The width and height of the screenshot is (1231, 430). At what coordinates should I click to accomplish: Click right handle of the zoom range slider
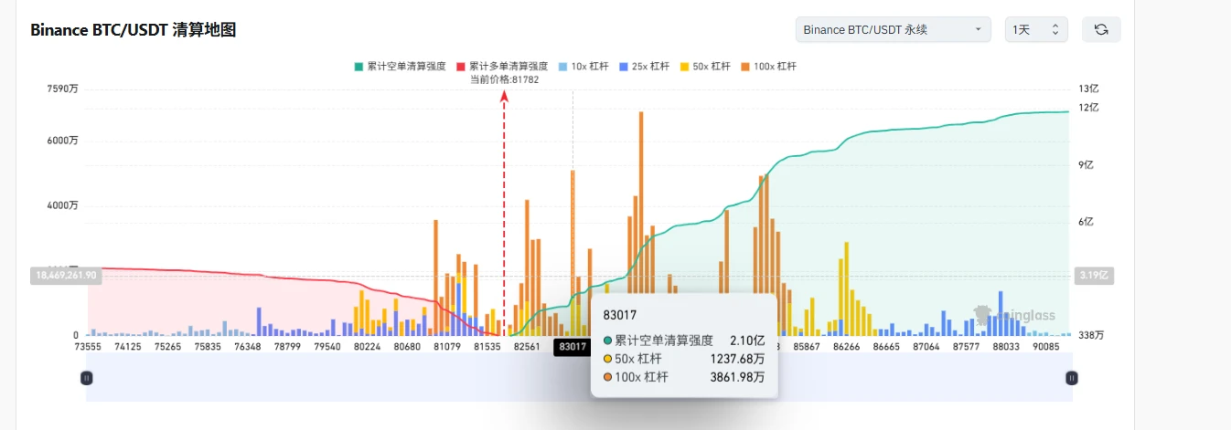(1071, 377)
